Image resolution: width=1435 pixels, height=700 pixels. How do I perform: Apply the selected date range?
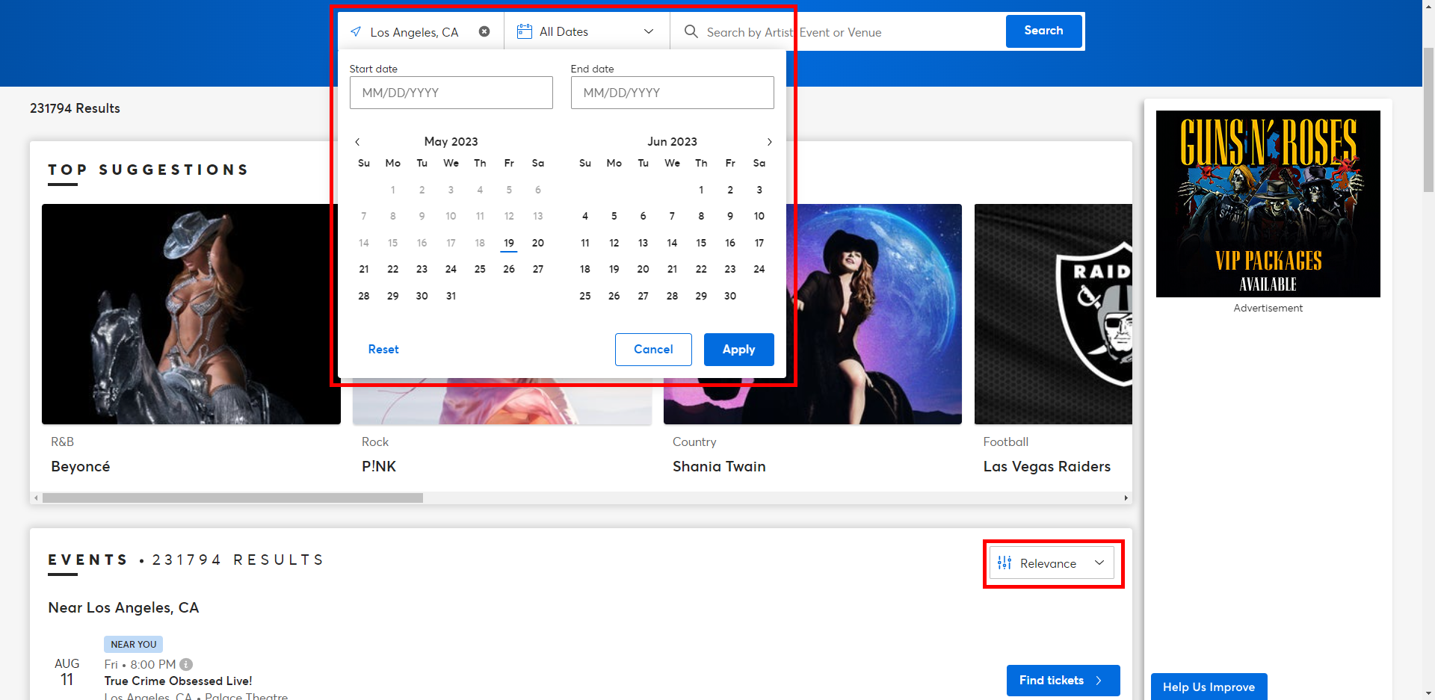coord(738,349)
